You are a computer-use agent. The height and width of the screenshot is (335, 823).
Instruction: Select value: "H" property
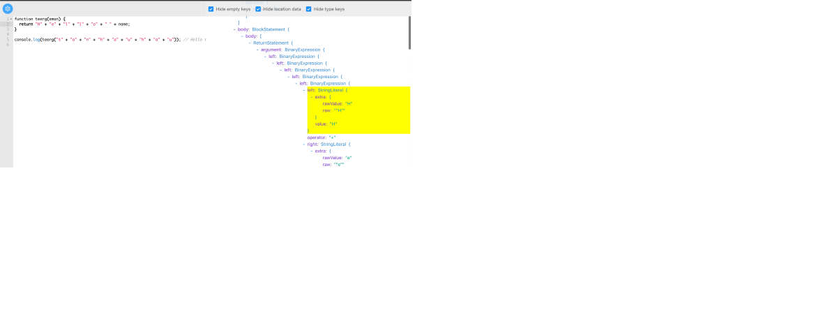(x=326, y=124)
